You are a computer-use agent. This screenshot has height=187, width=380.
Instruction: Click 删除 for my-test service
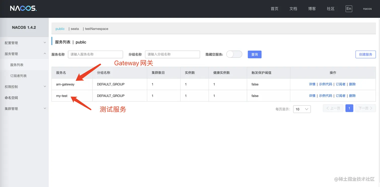pyautogui.click(x=352, y=96)
